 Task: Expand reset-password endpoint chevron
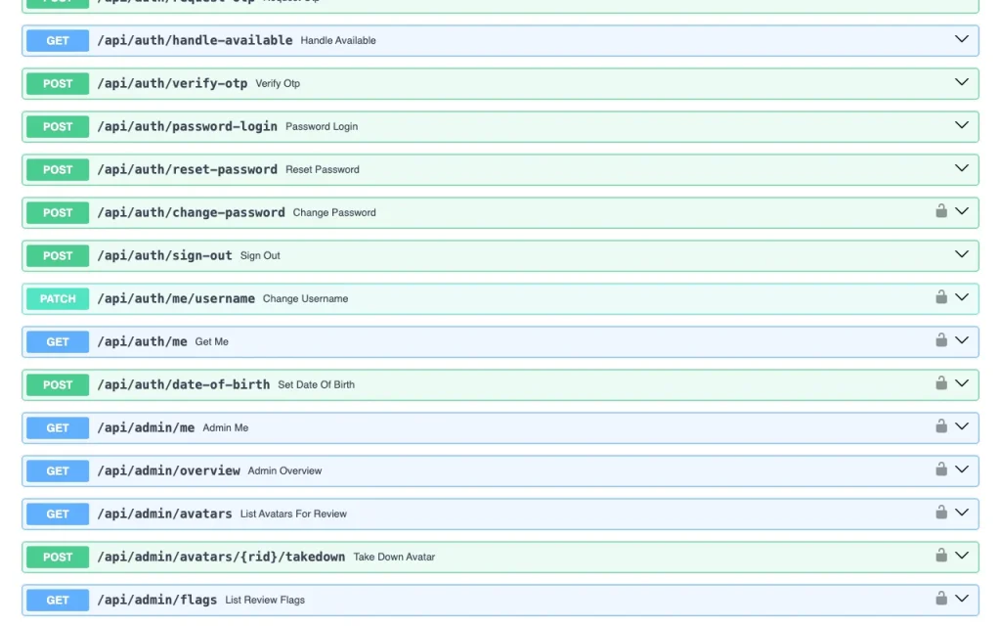coord(962,168)
